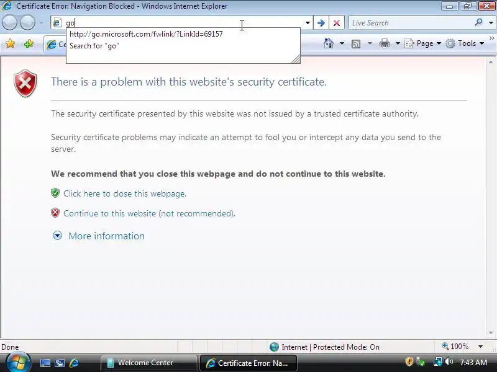Click the small red shield icon
This screenshot has width=497, height=372.
(x=55, y=213)
